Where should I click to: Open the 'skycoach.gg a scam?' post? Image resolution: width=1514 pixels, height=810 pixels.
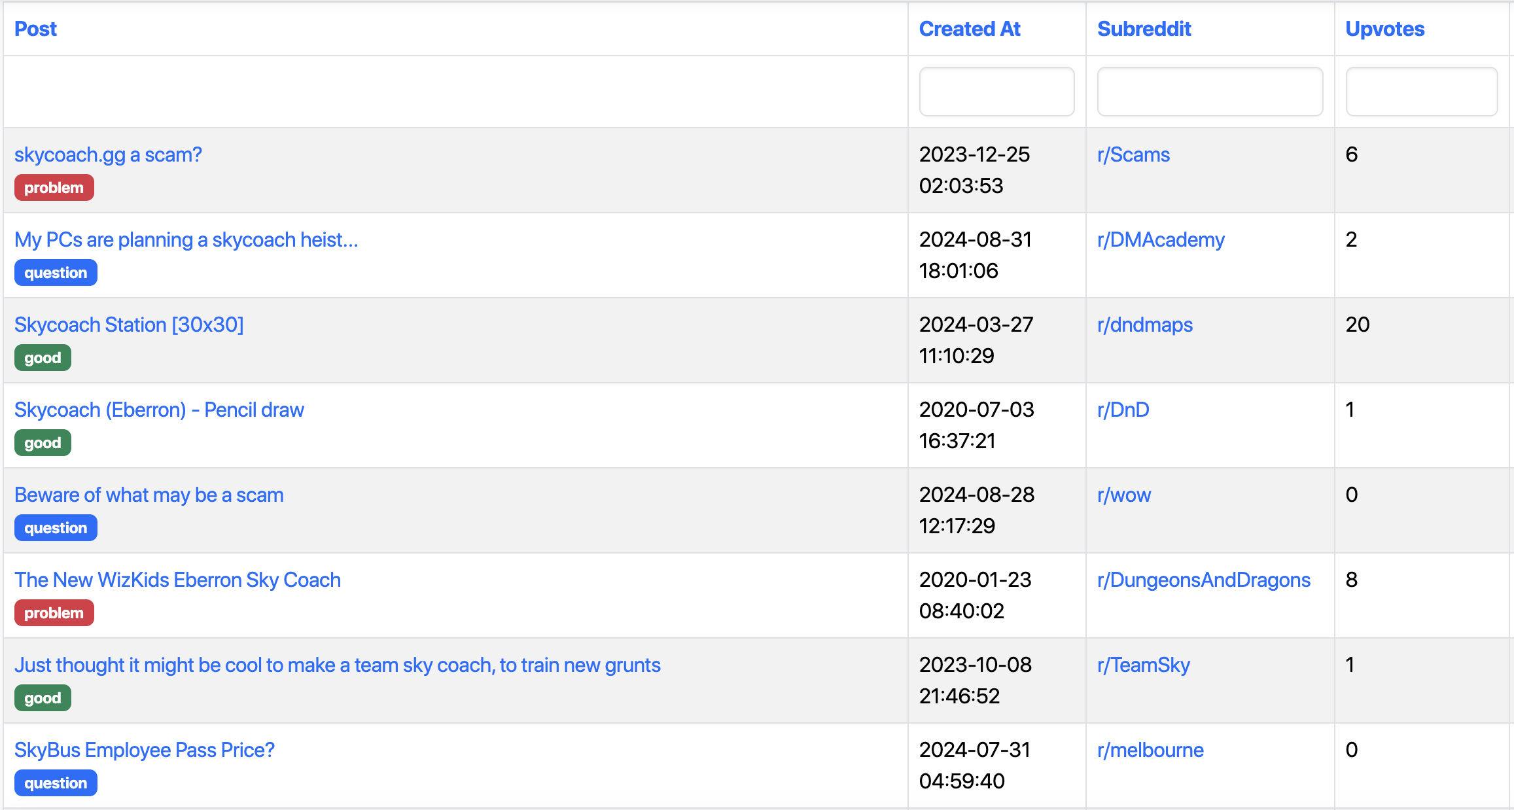[108, 154]
